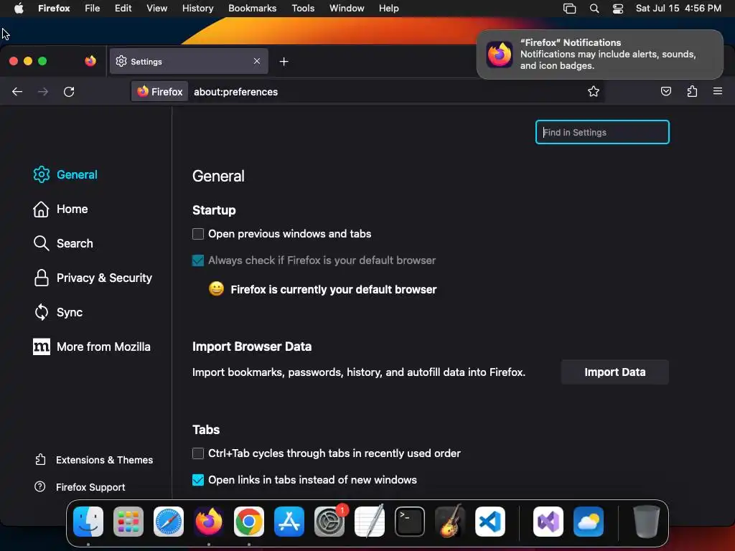Enable Ctrl+Tab cycles through tabs checkbox

point(198,453)
